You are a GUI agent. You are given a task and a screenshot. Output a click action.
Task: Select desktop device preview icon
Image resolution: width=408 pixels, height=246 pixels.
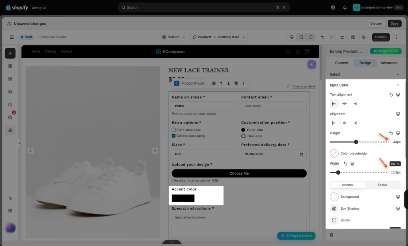point(292,37)
